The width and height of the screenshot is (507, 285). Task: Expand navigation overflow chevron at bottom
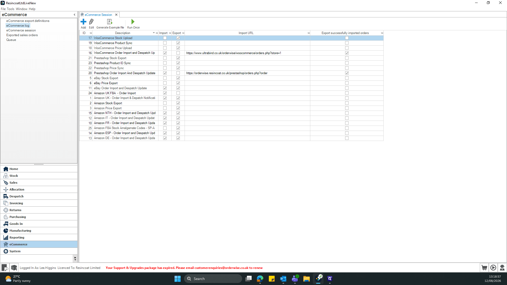point(75,258)
